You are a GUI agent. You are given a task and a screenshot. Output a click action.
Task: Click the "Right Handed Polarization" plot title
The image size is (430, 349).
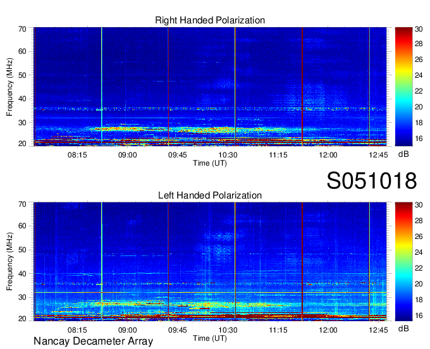(x=210, y=20)
